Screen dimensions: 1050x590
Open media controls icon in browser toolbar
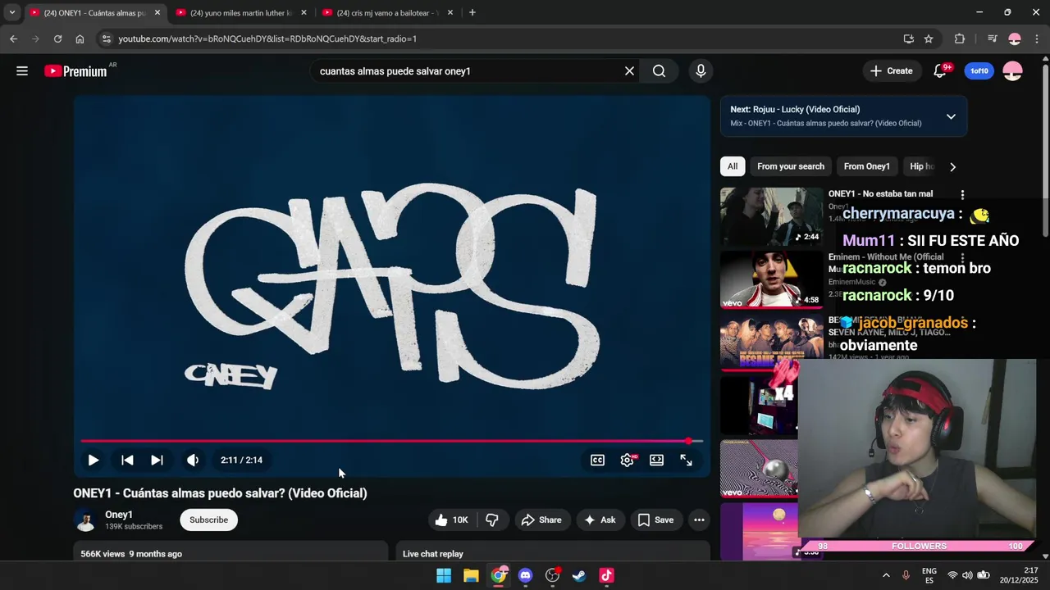coord(992,39)
